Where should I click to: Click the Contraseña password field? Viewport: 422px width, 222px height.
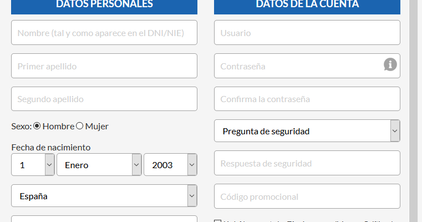click(x=307, y=65)
